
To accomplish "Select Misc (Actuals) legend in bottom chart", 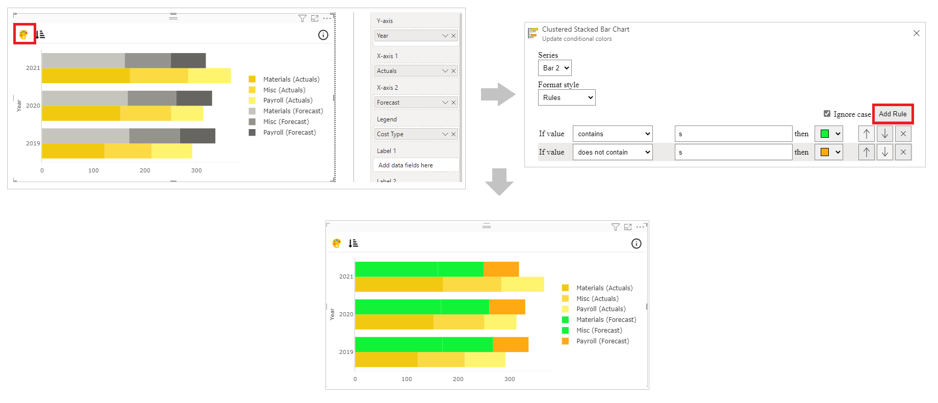I will (x=591, y=299).
